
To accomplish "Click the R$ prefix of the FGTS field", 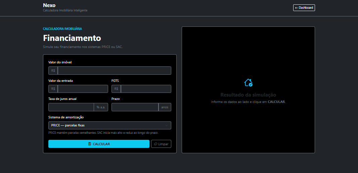I will (x=116, y=89).
